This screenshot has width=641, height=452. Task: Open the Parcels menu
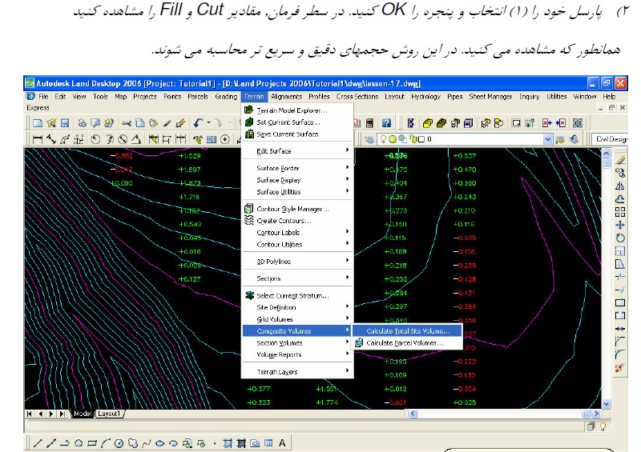click(x=197, y=96)
